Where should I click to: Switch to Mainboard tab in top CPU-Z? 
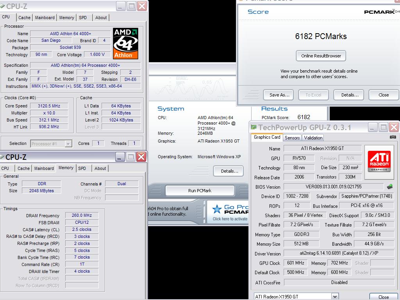(45, 18)
